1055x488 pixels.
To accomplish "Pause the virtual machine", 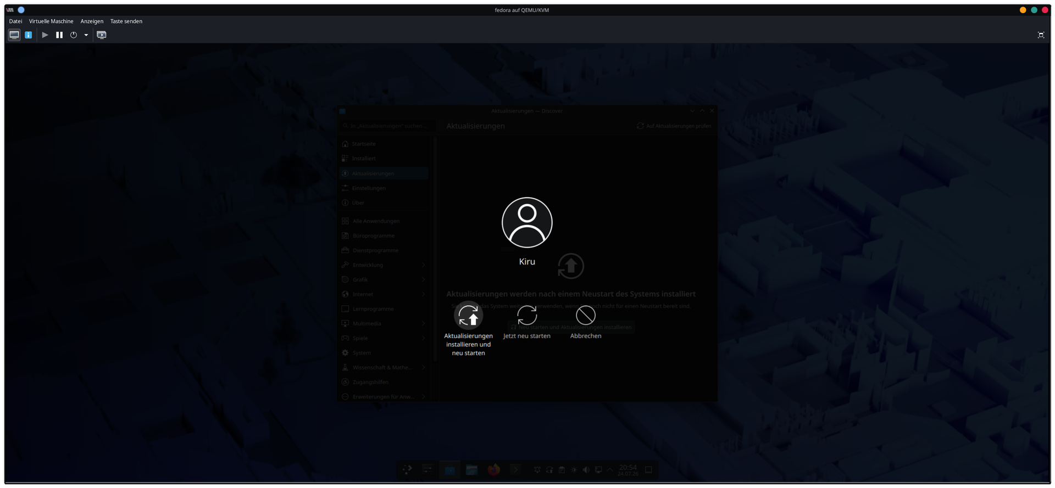I will coord(59,35).
